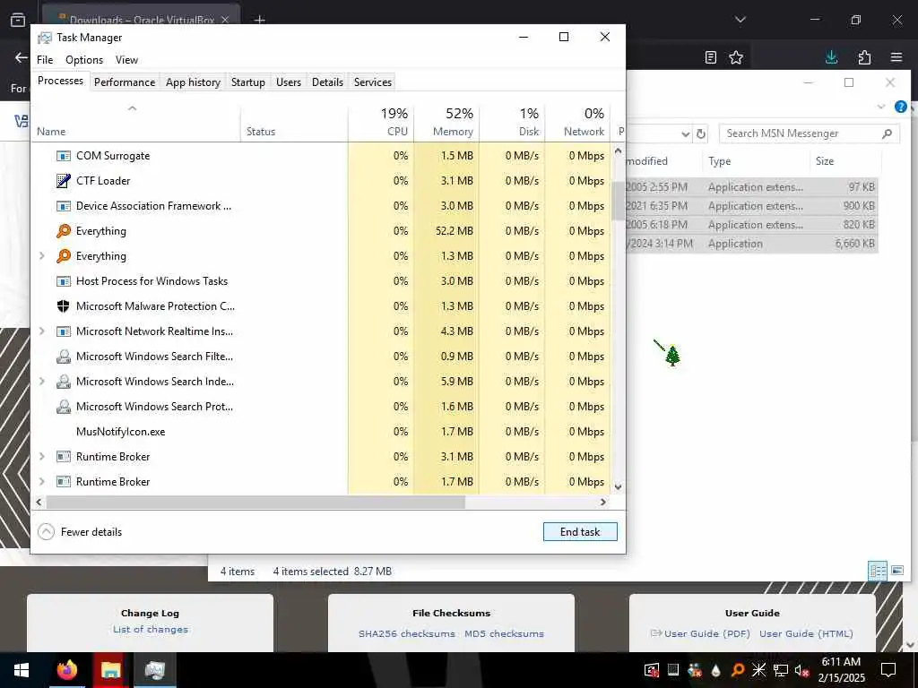The height and width of the screenshot is (688, 918).
Task: Select the Microsoft Malware Protection shield icon
Action: tap(64, 306)
